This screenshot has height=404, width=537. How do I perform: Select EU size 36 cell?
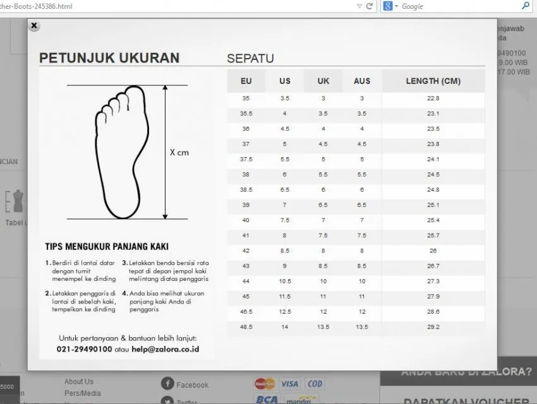tap(246, 129)
